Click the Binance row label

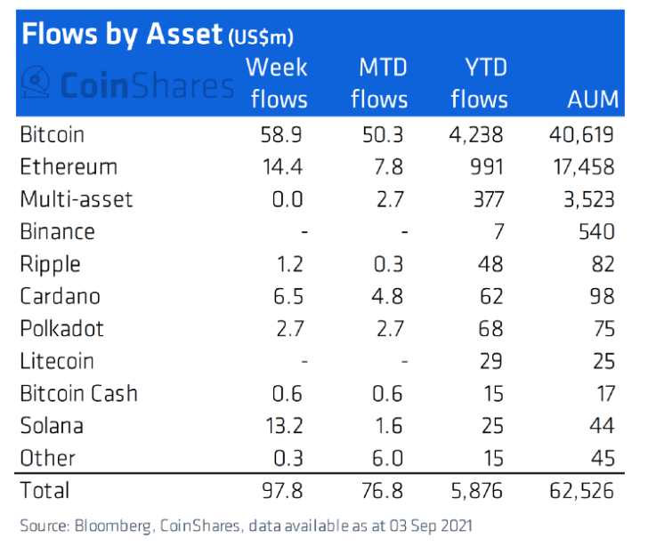57,231
